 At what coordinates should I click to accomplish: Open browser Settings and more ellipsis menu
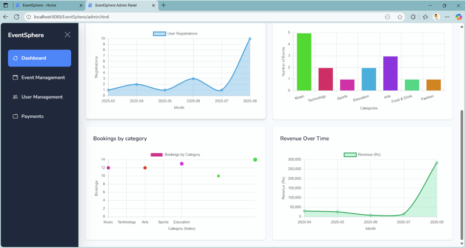[447, 17]
